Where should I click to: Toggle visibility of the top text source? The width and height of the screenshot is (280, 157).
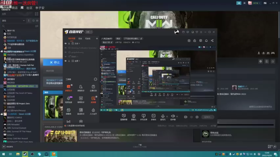[x=65, y=43]
